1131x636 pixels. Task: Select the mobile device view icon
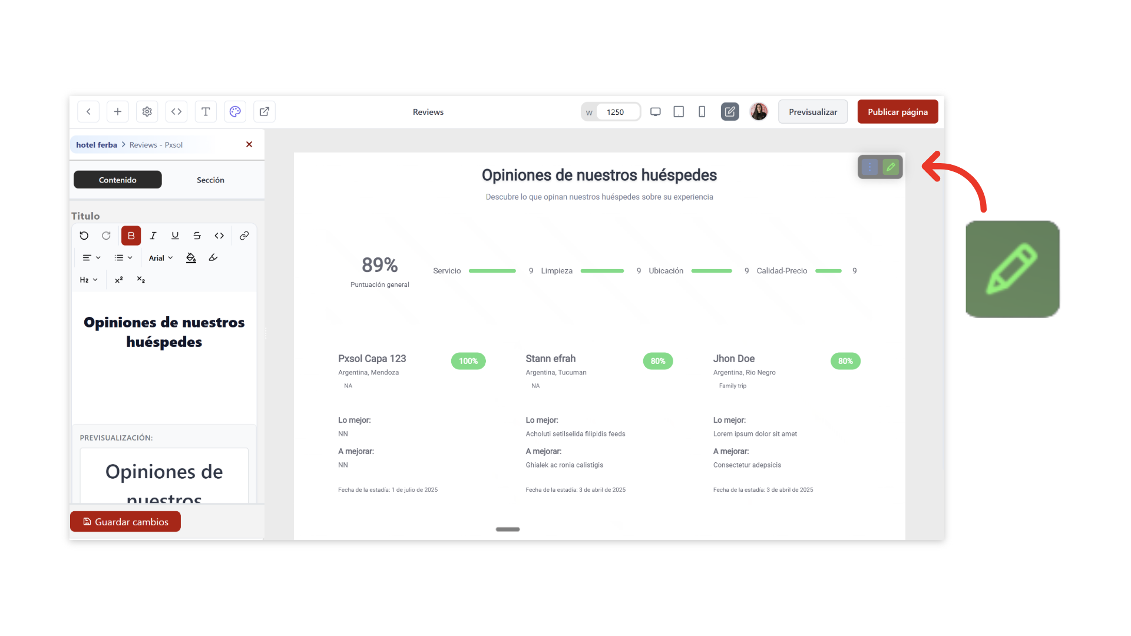click(x=702, y=112)
